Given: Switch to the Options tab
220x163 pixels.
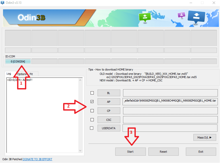Looking at the screenshot, I should pyautogui.click(x=22, y=74).
